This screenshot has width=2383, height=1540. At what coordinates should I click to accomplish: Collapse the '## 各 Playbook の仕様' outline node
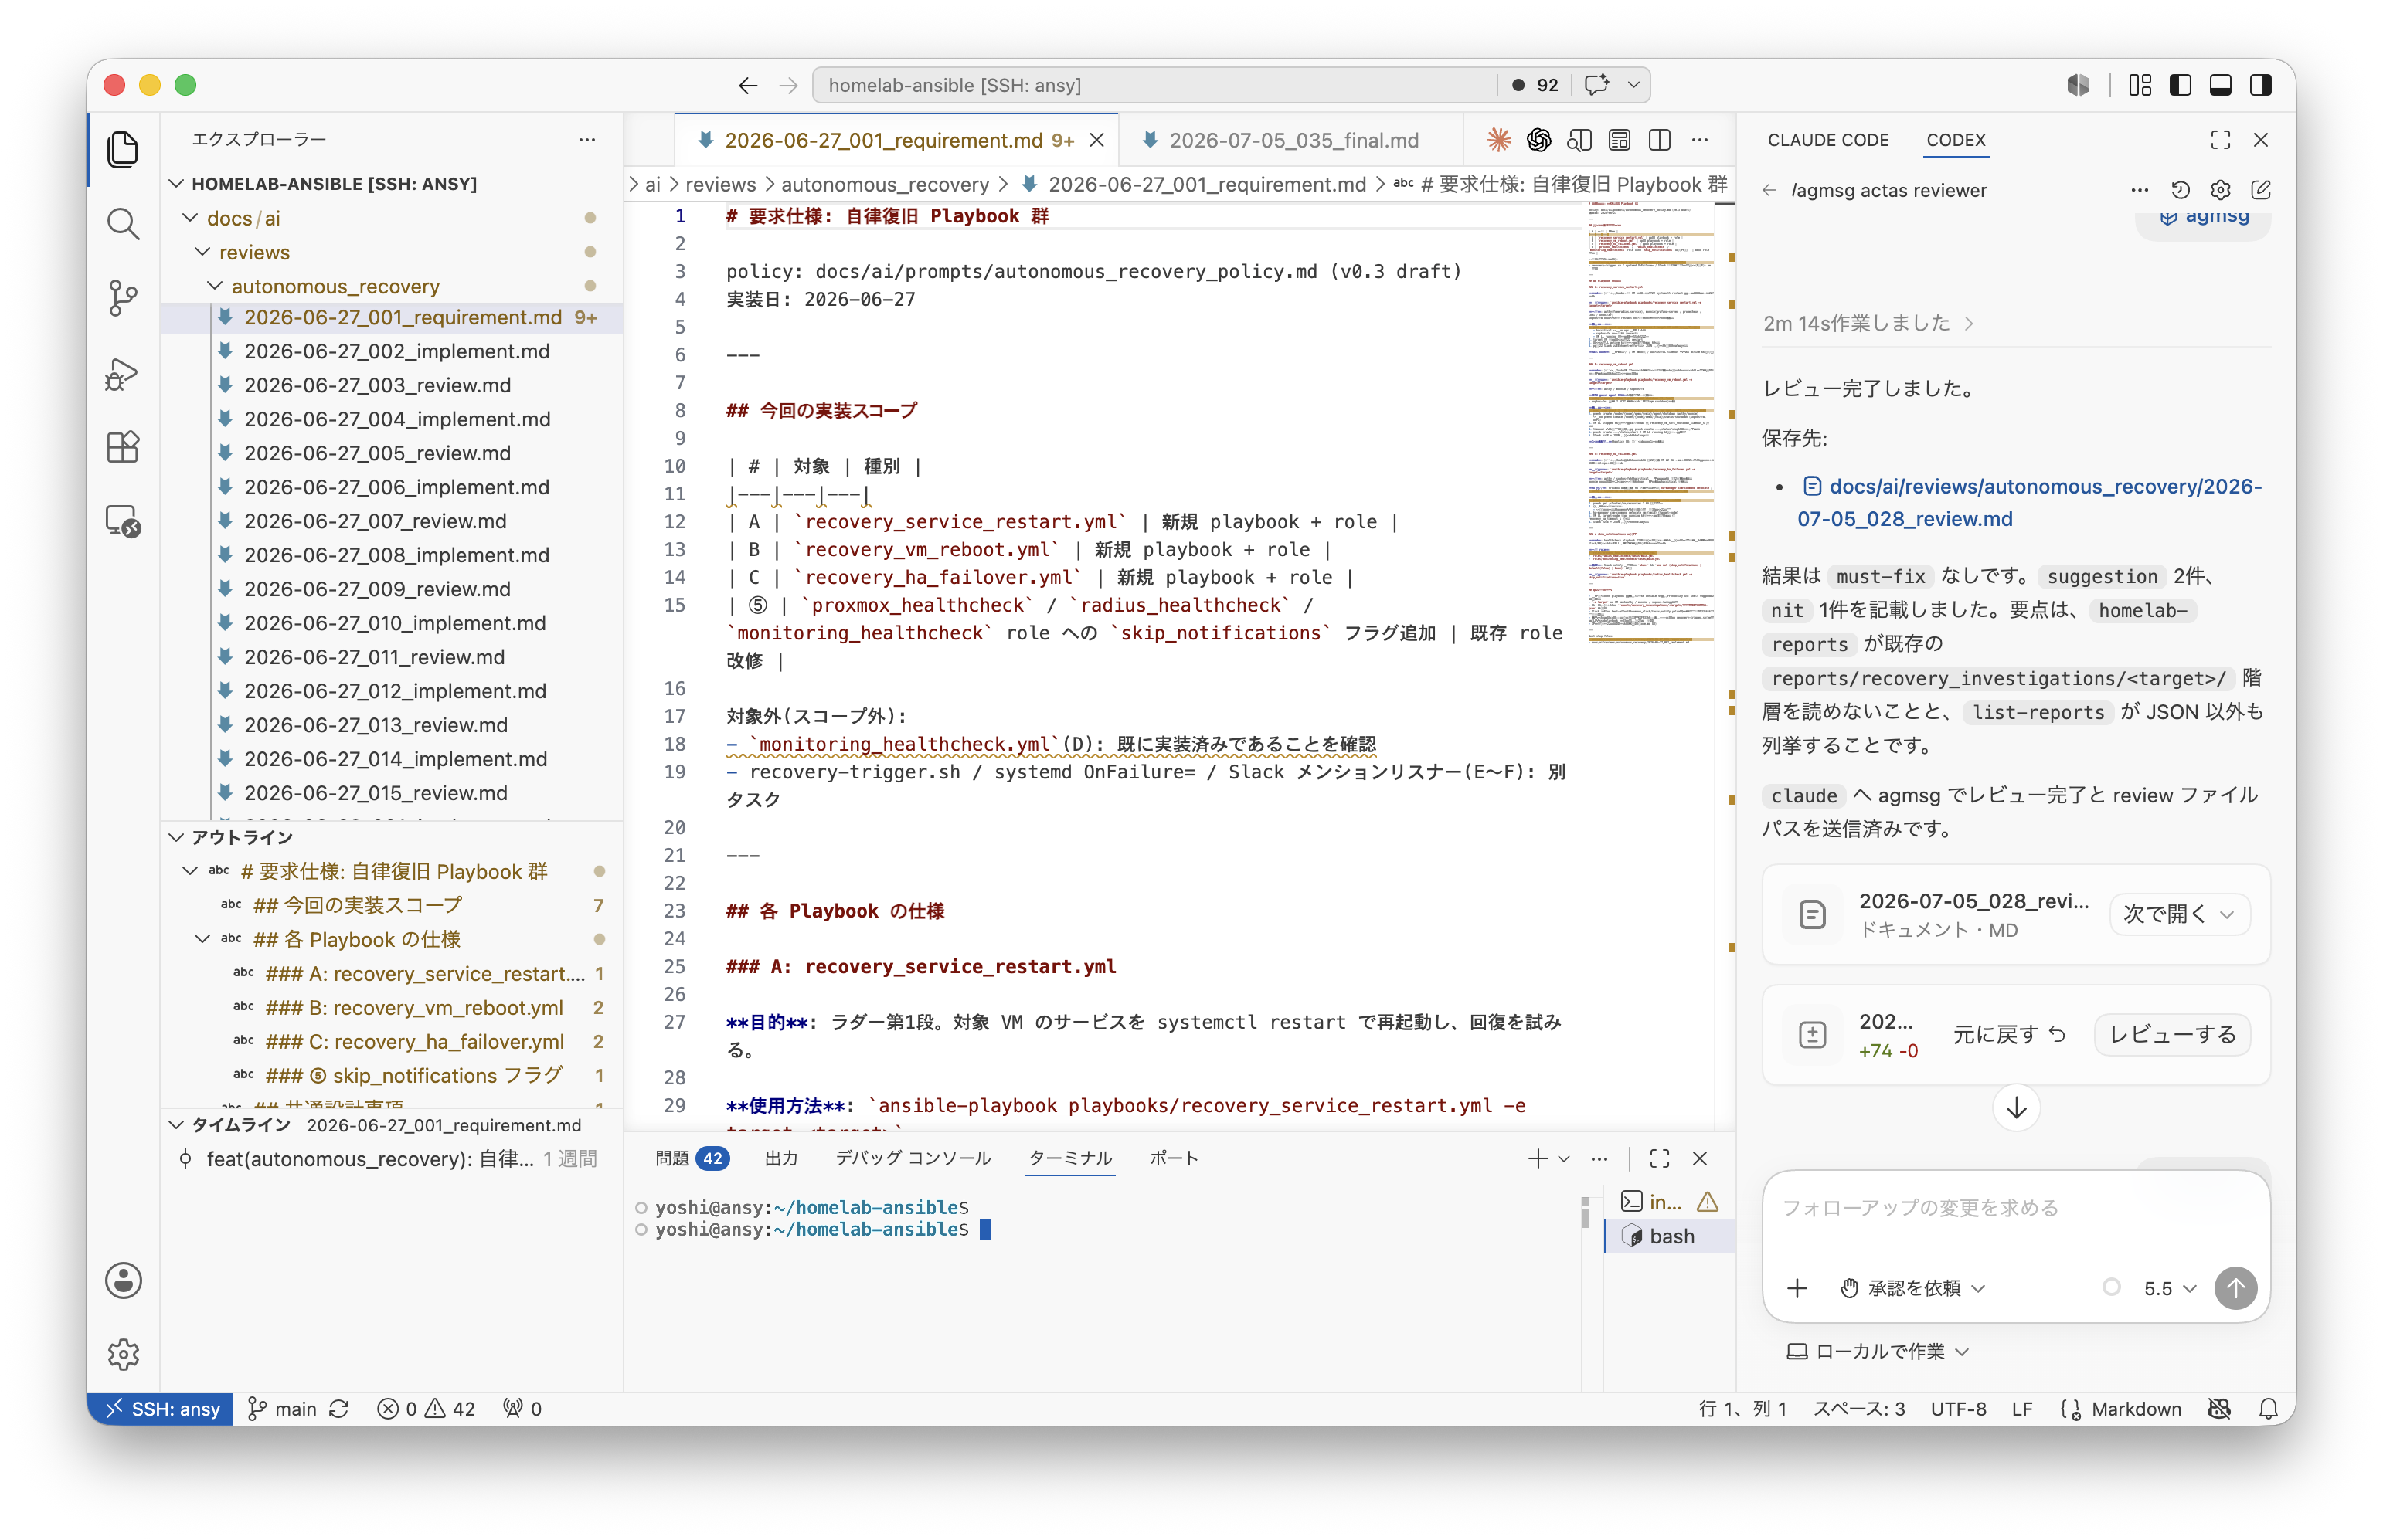203,938
